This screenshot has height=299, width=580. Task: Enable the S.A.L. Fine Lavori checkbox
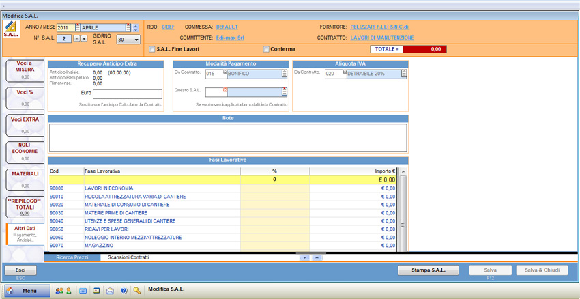pyautogui.click(x=152, y=49)
